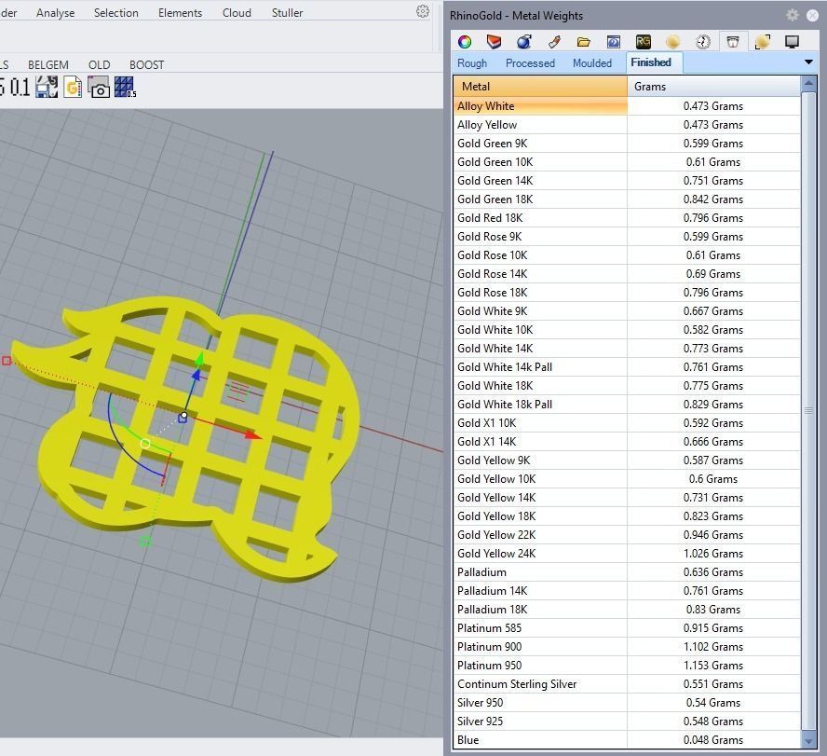Select the Gold Rose 14K row

tap(627, 274)
